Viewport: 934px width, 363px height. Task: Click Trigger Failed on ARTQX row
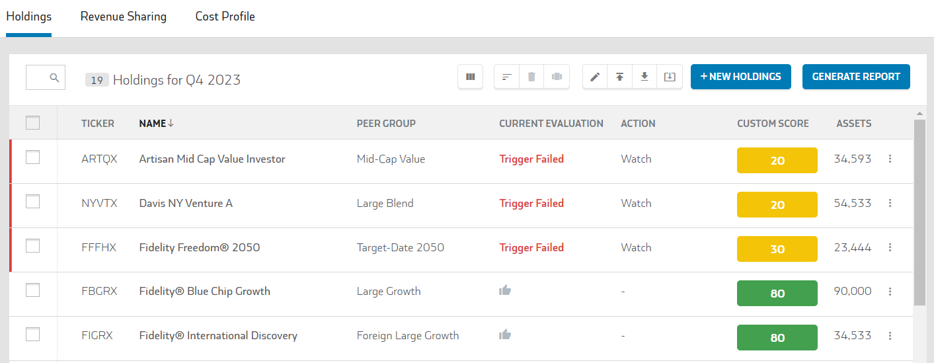pyautogui.click(x=531, y=159)
